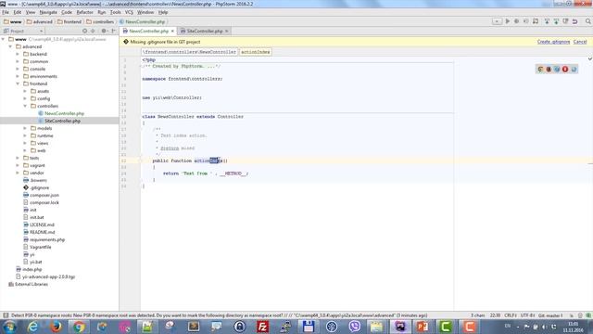Switch to the SiteController.php tab
The image size is (593, 334).
204,31
